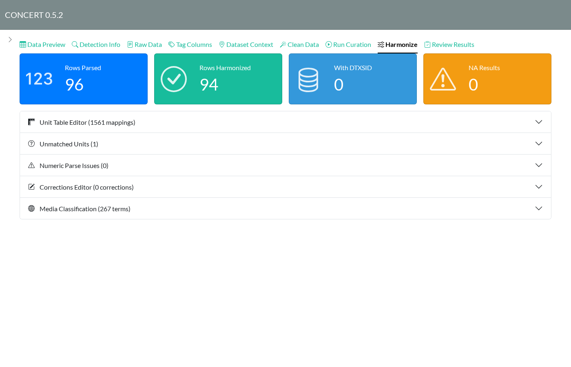Click the magic wand icon beside Clean Data

tap(283, 44)
